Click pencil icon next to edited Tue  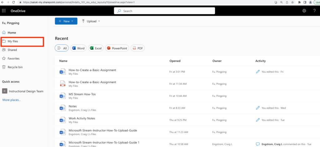(x=258, y=120)
